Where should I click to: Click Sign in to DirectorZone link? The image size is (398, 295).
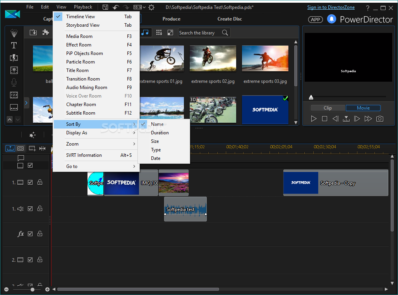click(331, 7)
